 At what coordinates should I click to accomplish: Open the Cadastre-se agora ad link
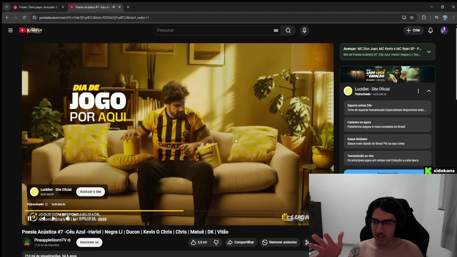(x=387, y=125)
